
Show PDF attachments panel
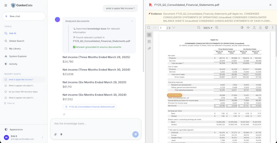149,48
